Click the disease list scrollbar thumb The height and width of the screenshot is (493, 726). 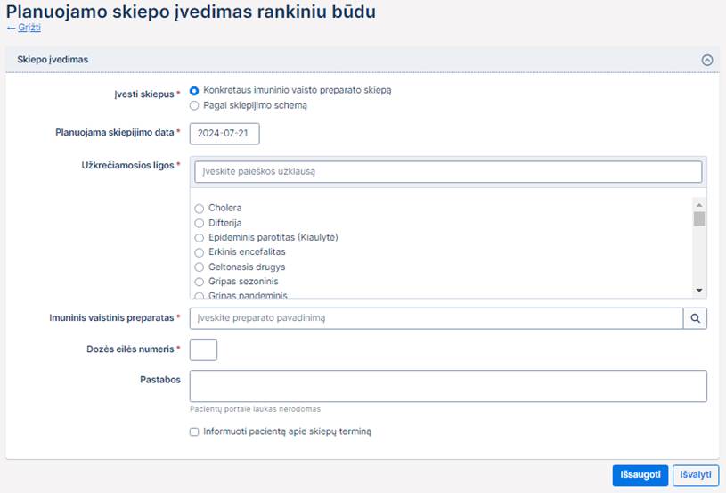pos(699,218)
